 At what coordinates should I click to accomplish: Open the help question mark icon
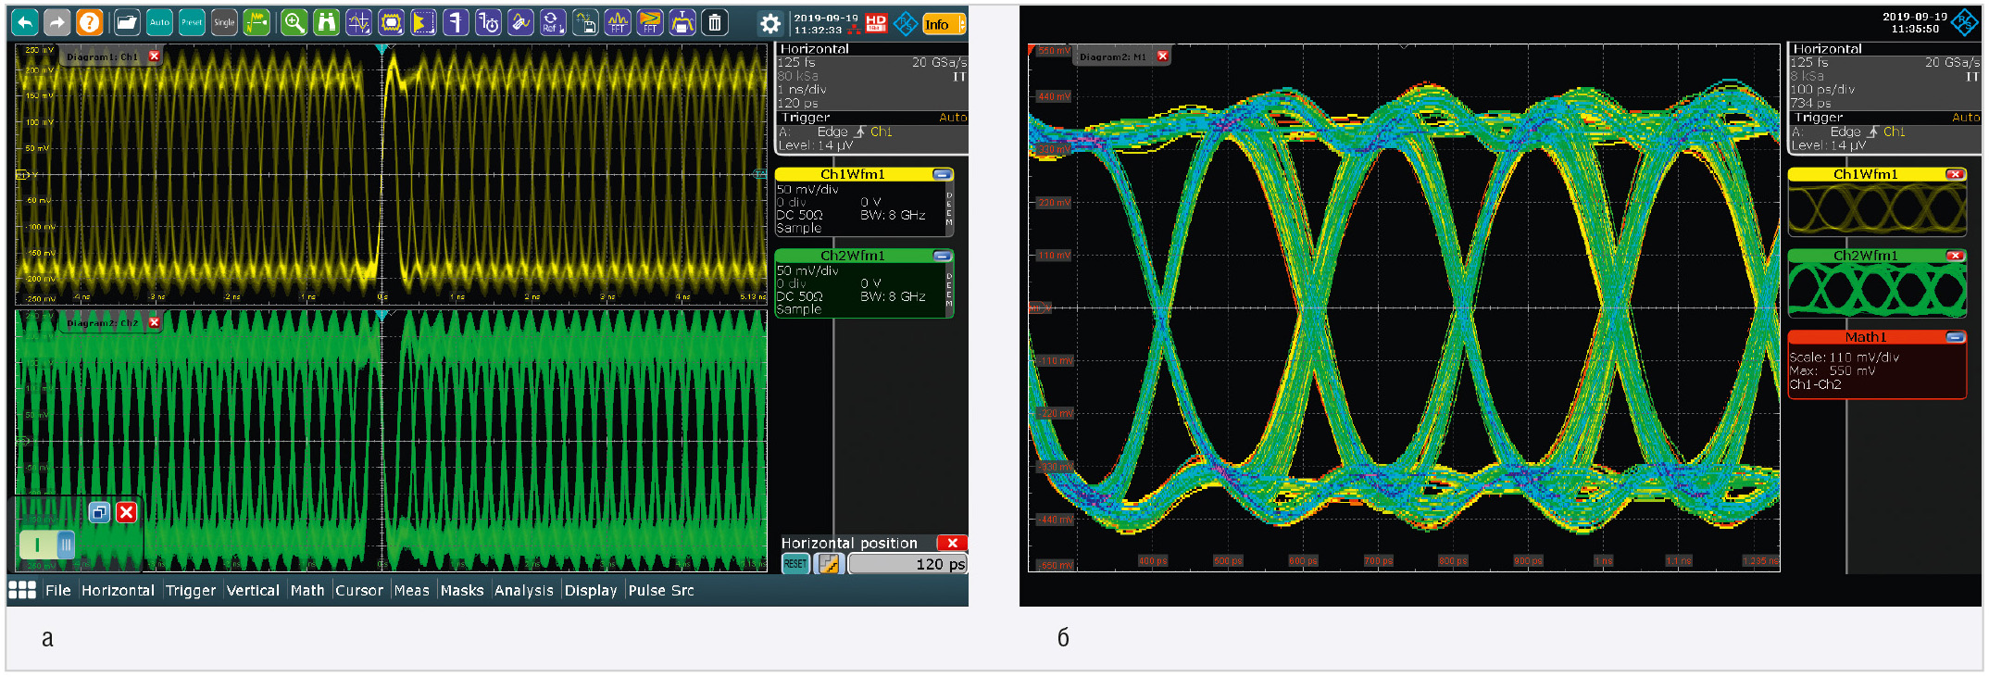pyautogui.click(x=90, y=23)
